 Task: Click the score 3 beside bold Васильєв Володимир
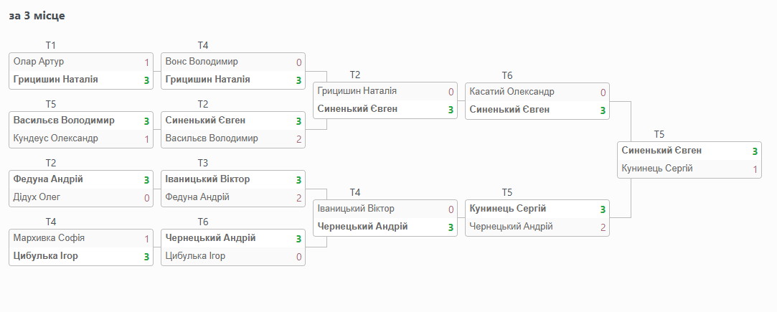(146, 120)
